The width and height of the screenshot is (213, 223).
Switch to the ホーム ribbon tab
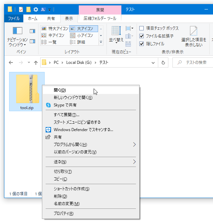32,19
